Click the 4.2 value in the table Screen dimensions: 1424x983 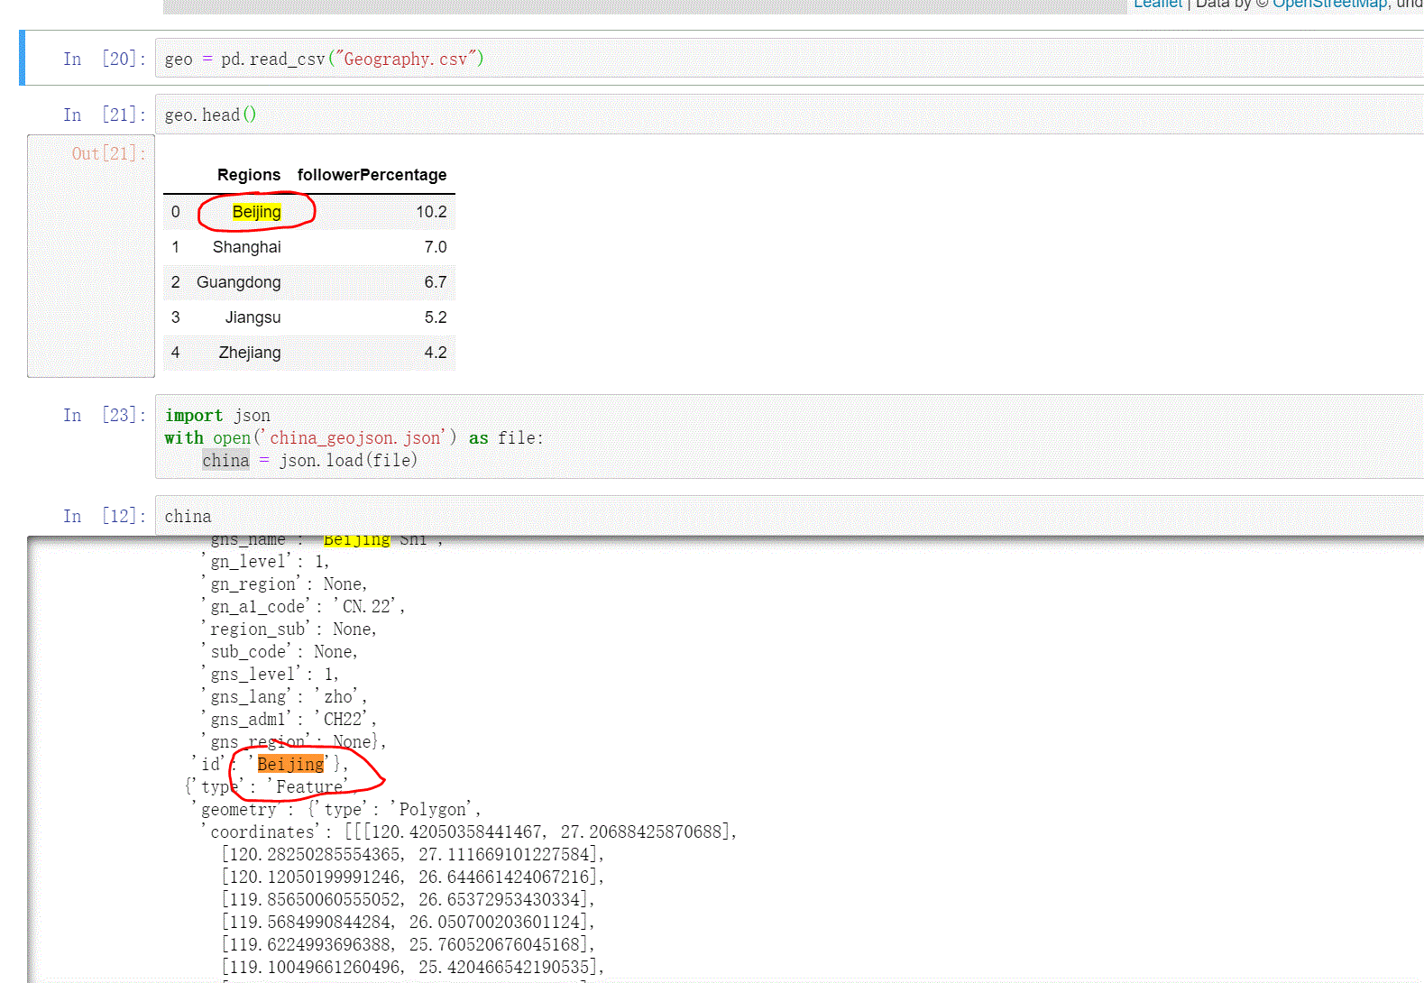436,353
